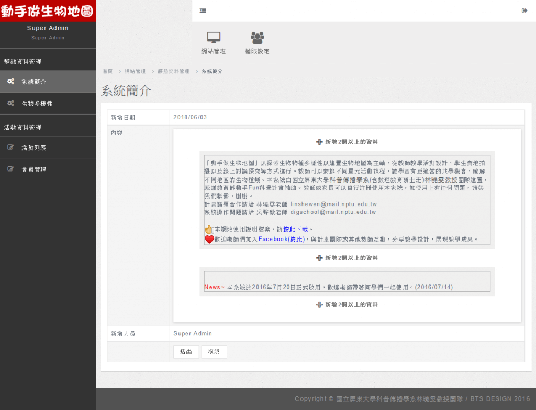The height and width of the screenshot is (410, 536).
Task: Select 系統簡介 in the sidebar
Action: click(48, 81)
